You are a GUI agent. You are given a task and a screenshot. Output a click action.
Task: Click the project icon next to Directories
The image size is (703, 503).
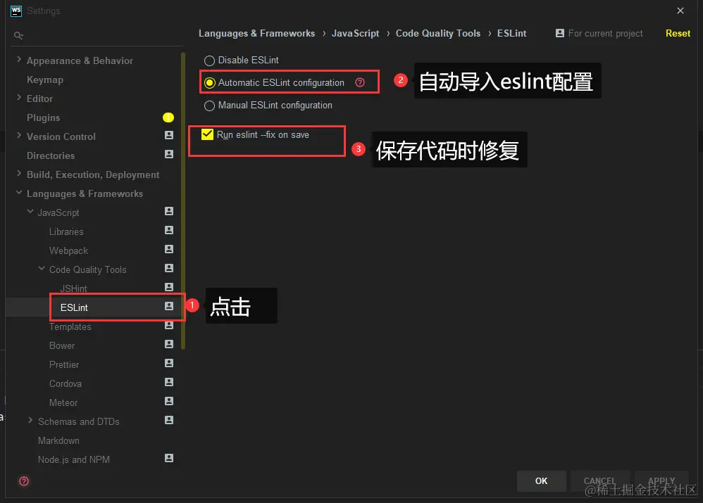coord(169,154)
